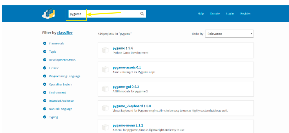This screenshot has width=289, height=133.
Task: Click the PyPI logo in the header
Action: pos(48,13)
